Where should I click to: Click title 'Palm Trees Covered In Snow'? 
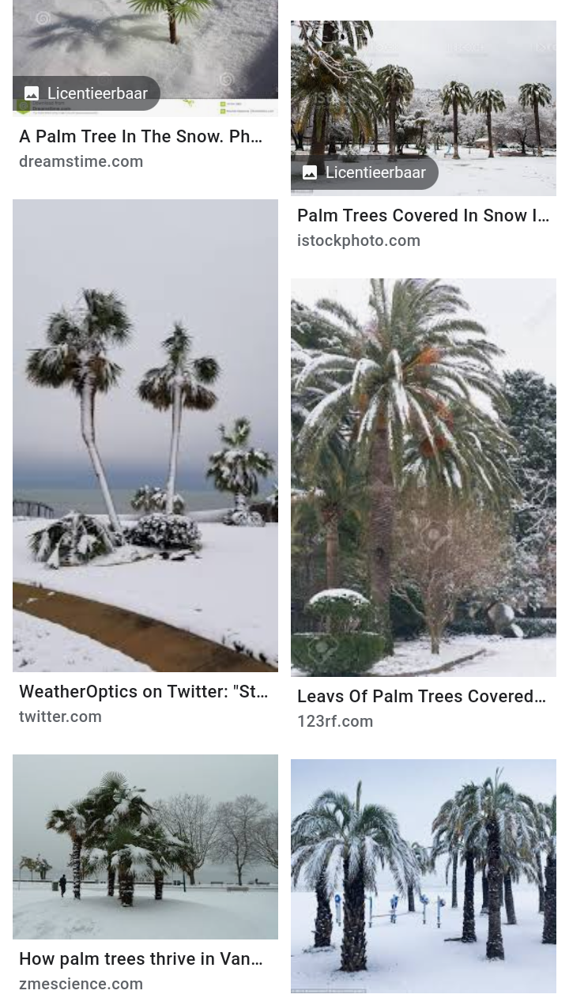[x=423, y=215]
